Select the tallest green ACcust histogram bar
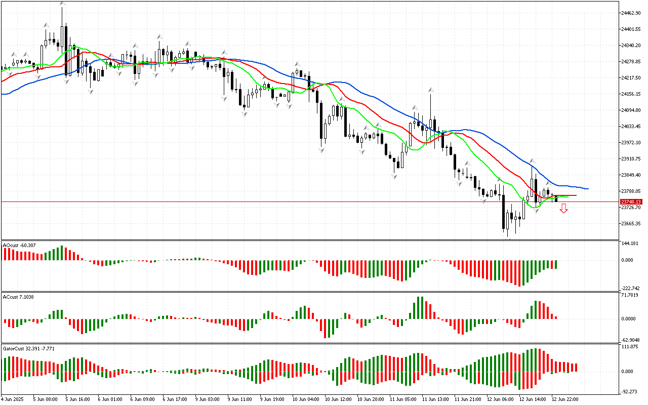This screenshot has width=648, height=405. pos(419,308)
